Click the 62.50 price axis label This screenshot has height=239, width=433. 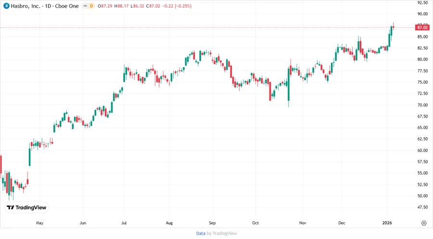point(422,139)
